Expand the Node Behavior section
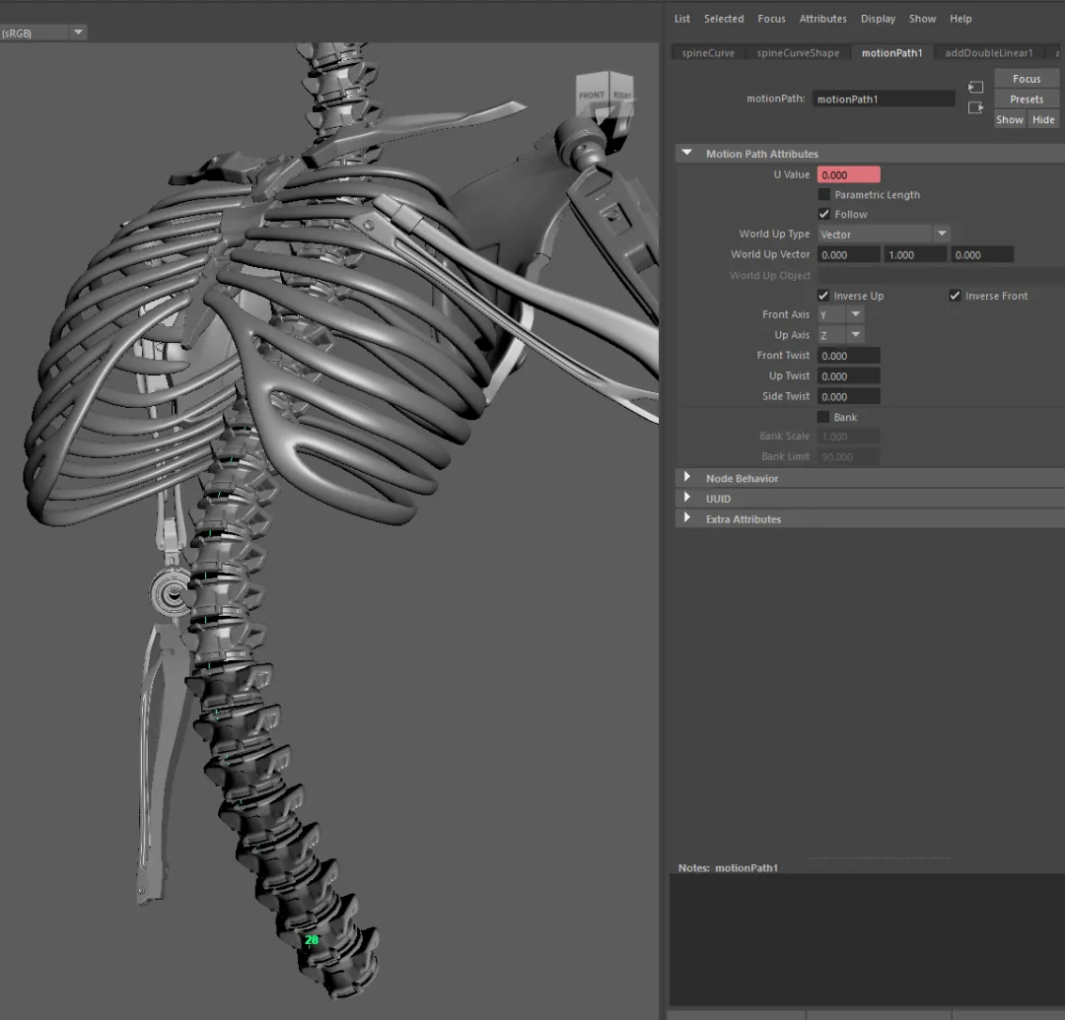Screen dimensions: 1065x1020 point(687,477)
